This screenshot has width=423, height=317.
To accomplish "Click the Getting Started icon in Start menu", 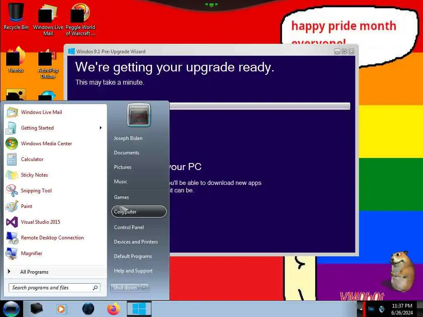I will [x=11, y=128].
